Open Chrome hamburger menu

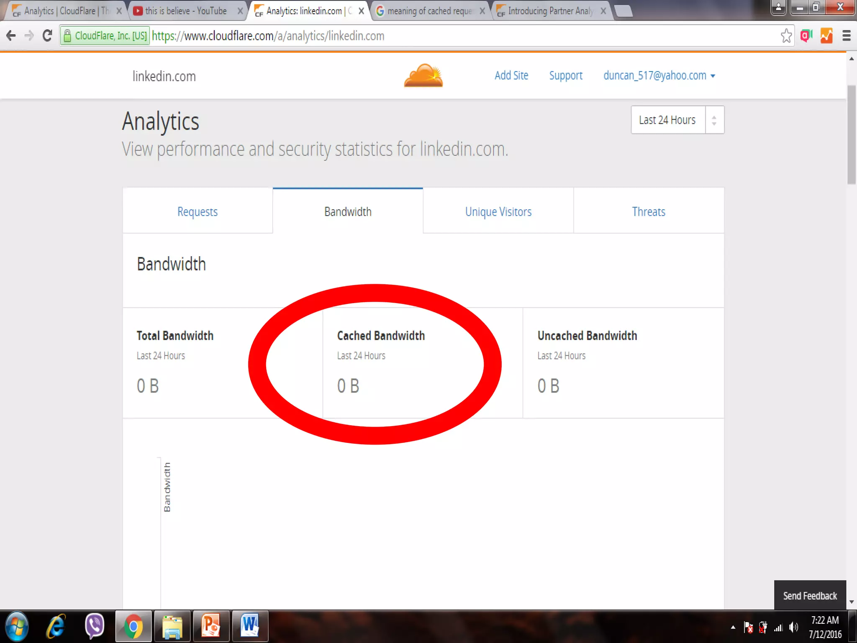[846, 36]
